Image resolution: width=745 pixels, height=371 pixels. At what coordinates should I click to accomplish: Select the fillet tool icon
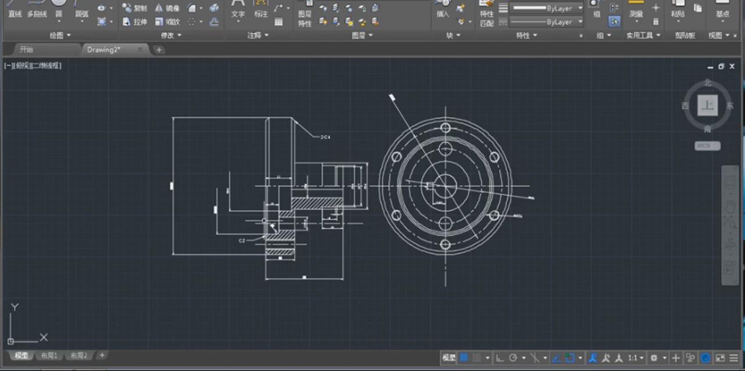[x=192, y=8]
